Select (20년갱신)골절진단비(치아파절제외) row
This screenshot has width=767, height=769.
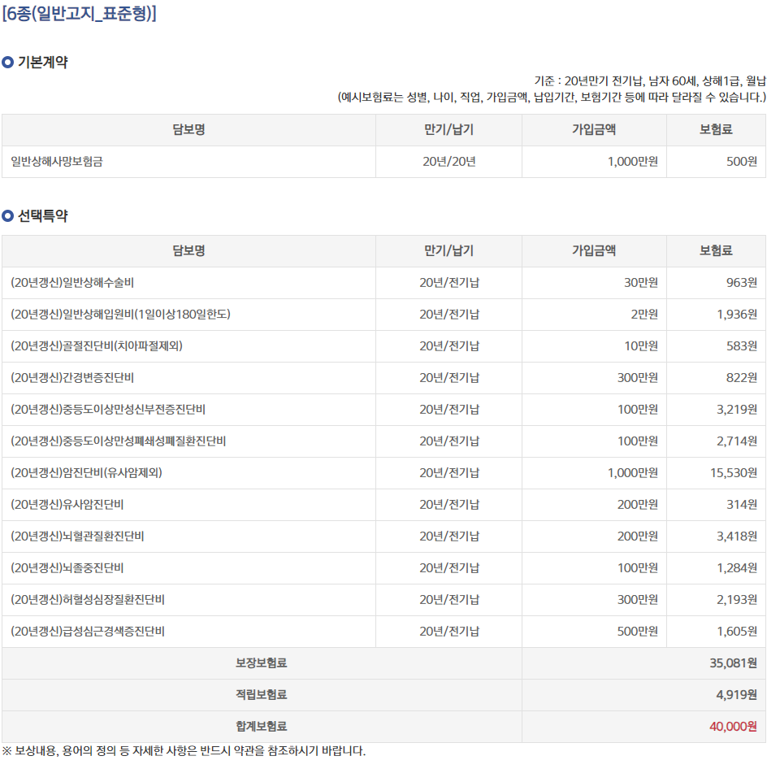(x=97, y=345)
